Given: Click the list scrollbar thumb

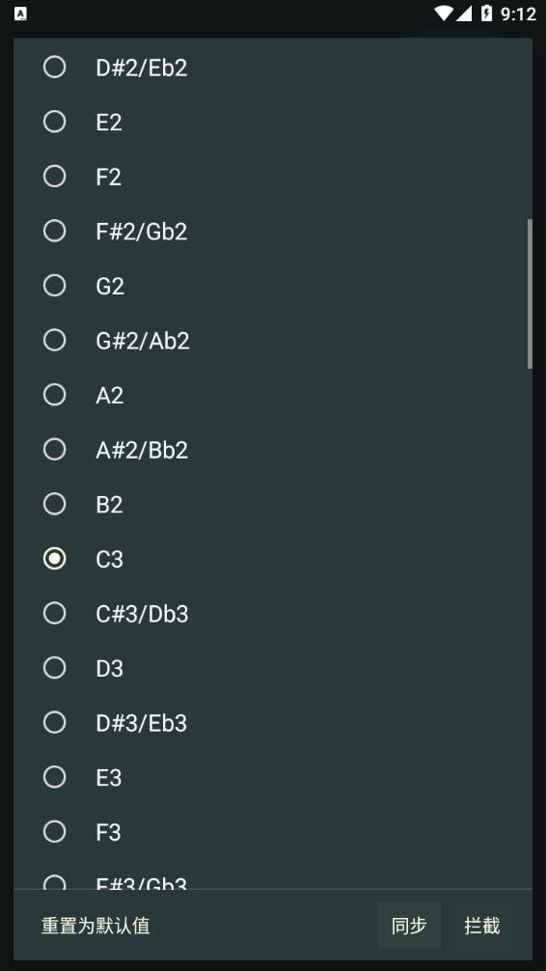Looking at the screenshot, I should point(530,293).
